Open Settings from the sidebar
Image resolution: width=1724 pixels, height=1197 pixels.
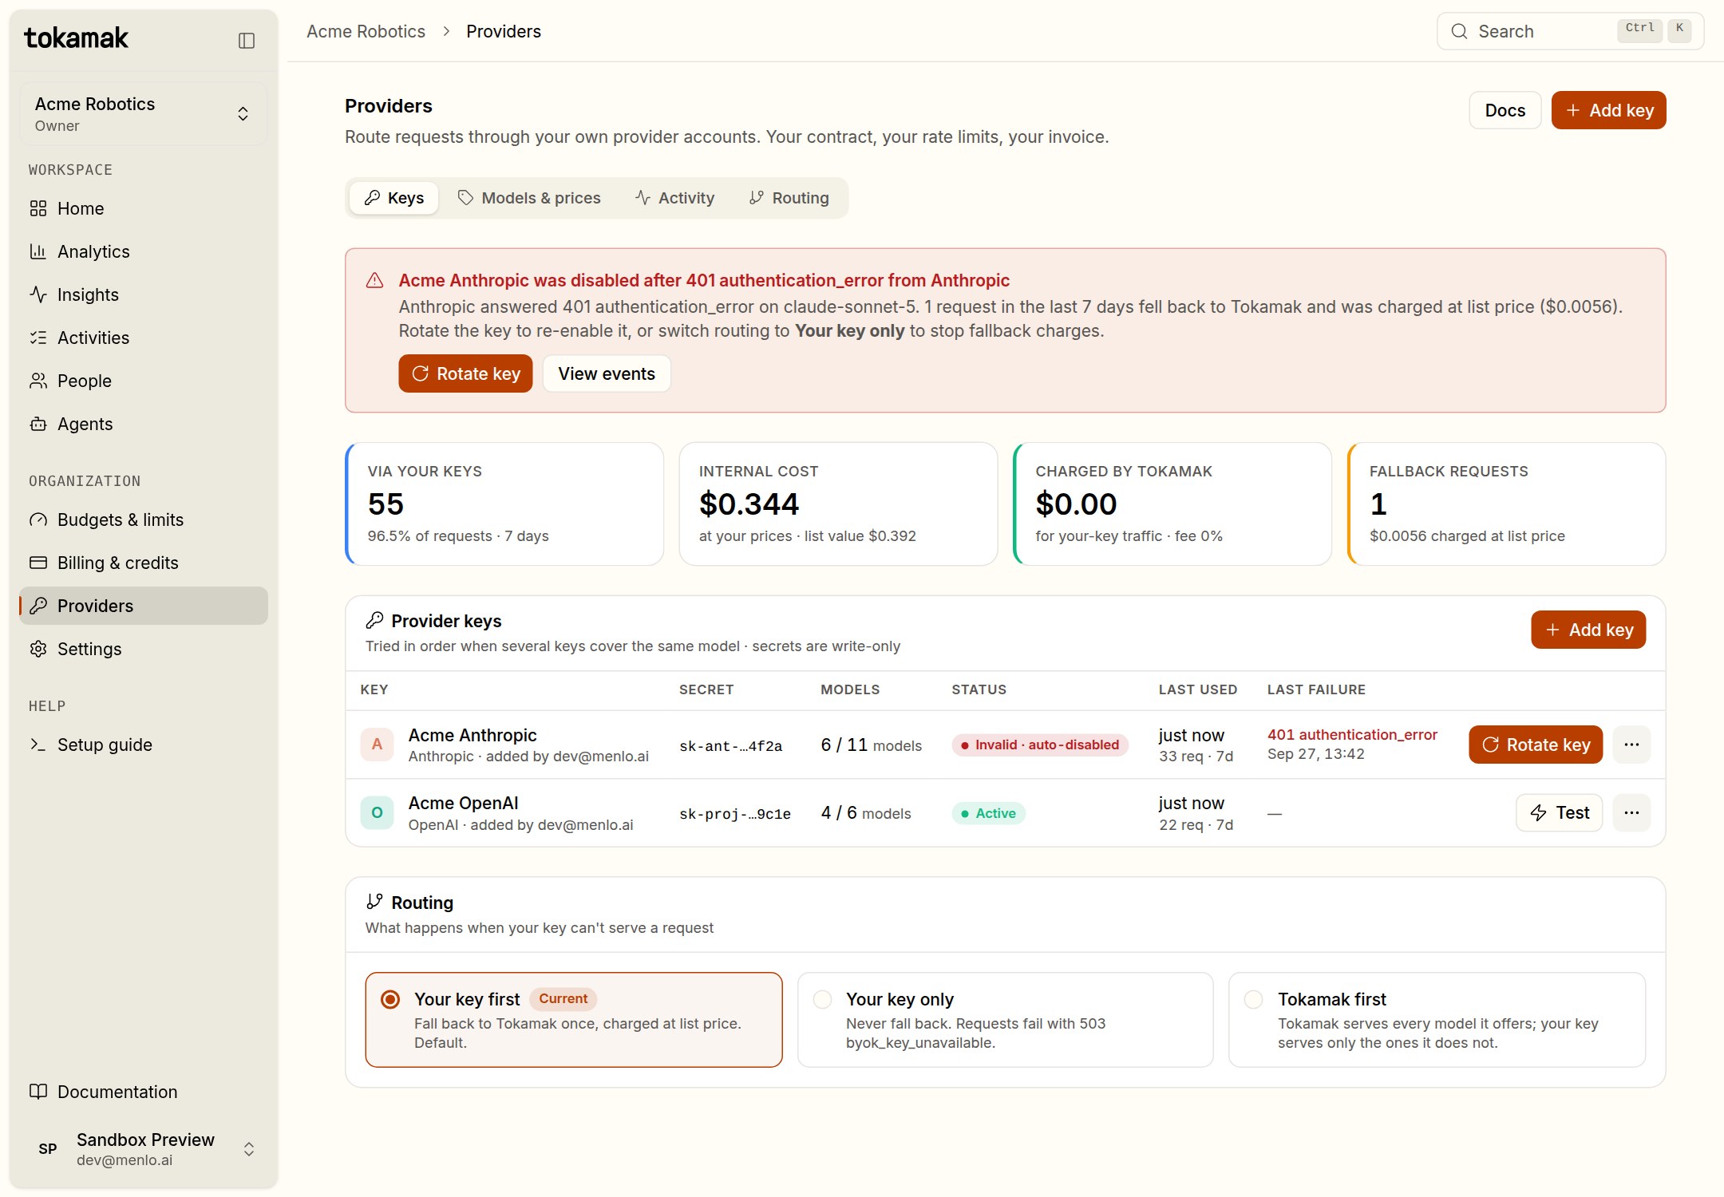pyautogui.click(x=144, y=649)
